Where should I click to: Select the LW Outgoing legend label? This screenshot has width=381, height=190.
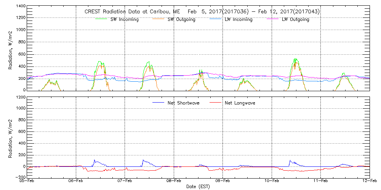point(295,20)
